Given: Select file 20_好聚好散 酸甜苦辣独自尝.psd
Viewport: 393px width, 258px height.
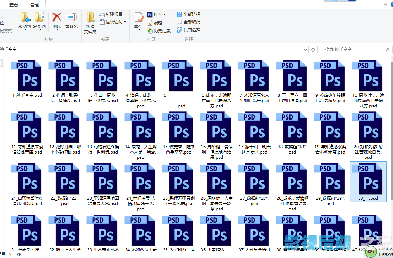Looking at the screenshot, I should (368, 135).
